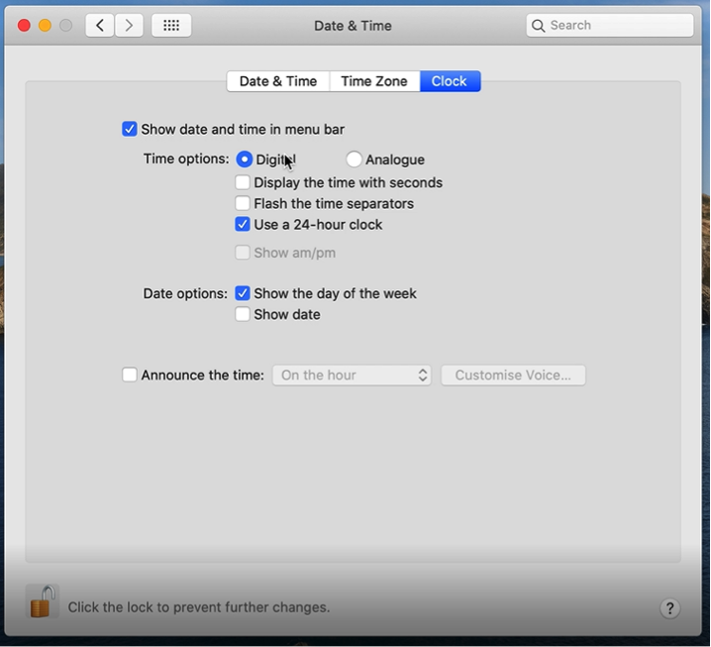711x647 pixels.
Task: Close the Date & Time window
Action: tap(24, 26)
